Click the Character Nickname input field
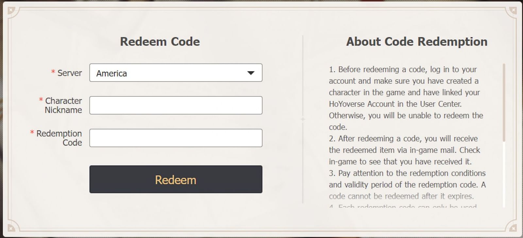523x238 pixels. [x=176, y=105]
